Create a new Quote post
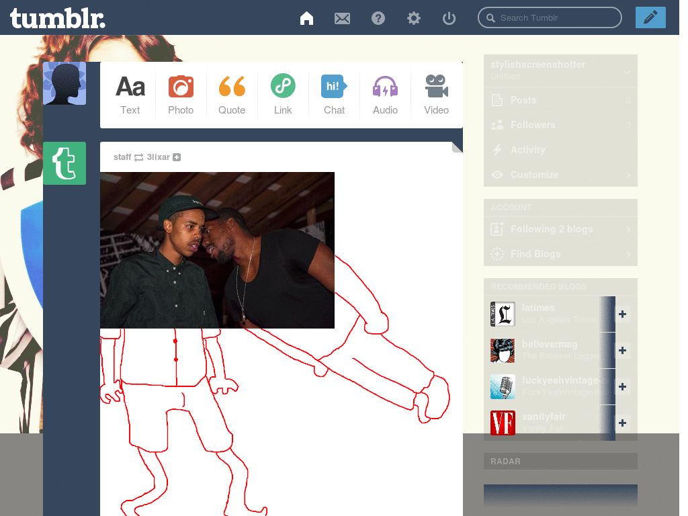 [232, 95]
